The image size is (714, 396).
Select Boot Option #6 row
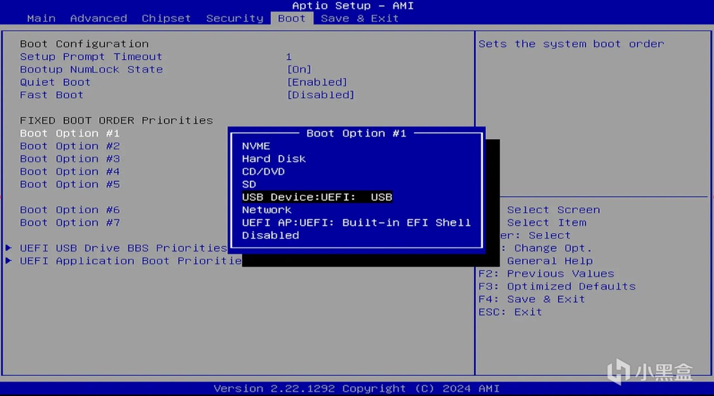[x=70, y=210]
